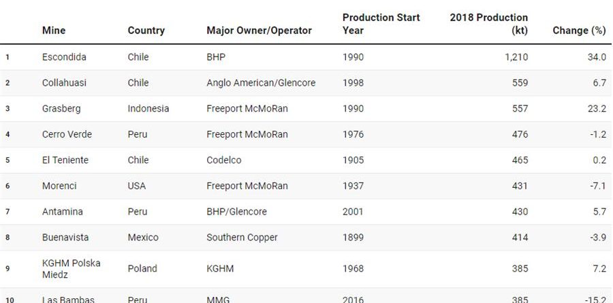Select the El Teniente mine cell
Image resolution: width=613 pixels, height=303 pixels.
[65, 161]
